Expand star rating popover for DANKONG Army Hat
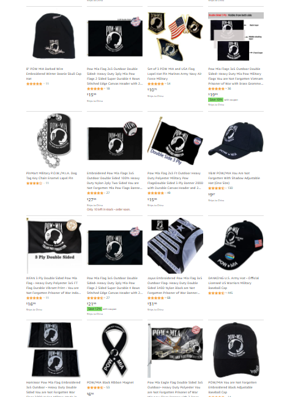This screenshot has width=287, height=397. tap(217, 293)
